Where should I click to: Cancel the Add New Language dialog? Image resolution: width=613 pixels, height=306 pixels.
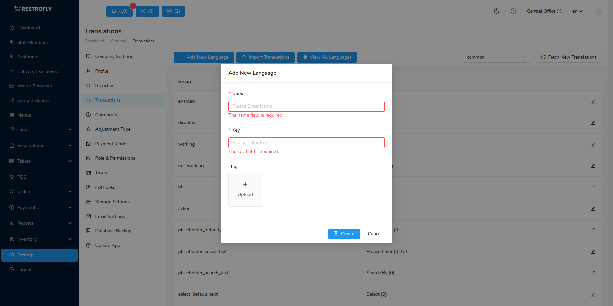pos(375,234)
